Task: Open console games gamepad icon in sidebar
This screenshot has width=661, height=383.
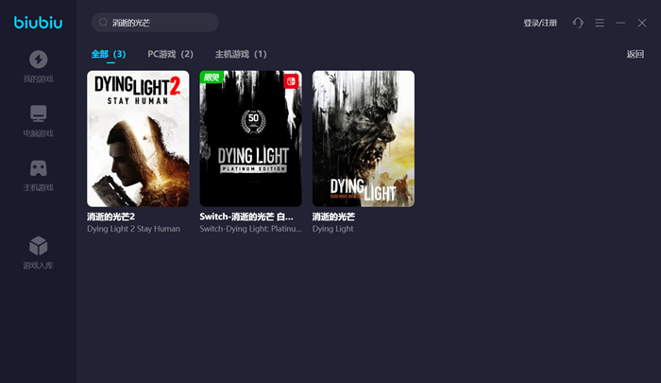Action: pyautogui.click(x=39, y=168)
